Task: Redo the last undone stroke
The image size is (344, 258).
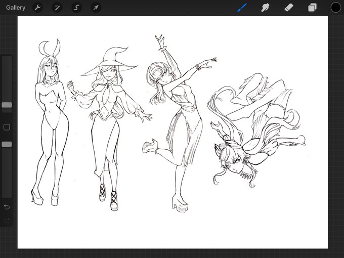Action: tap(7, 220)
